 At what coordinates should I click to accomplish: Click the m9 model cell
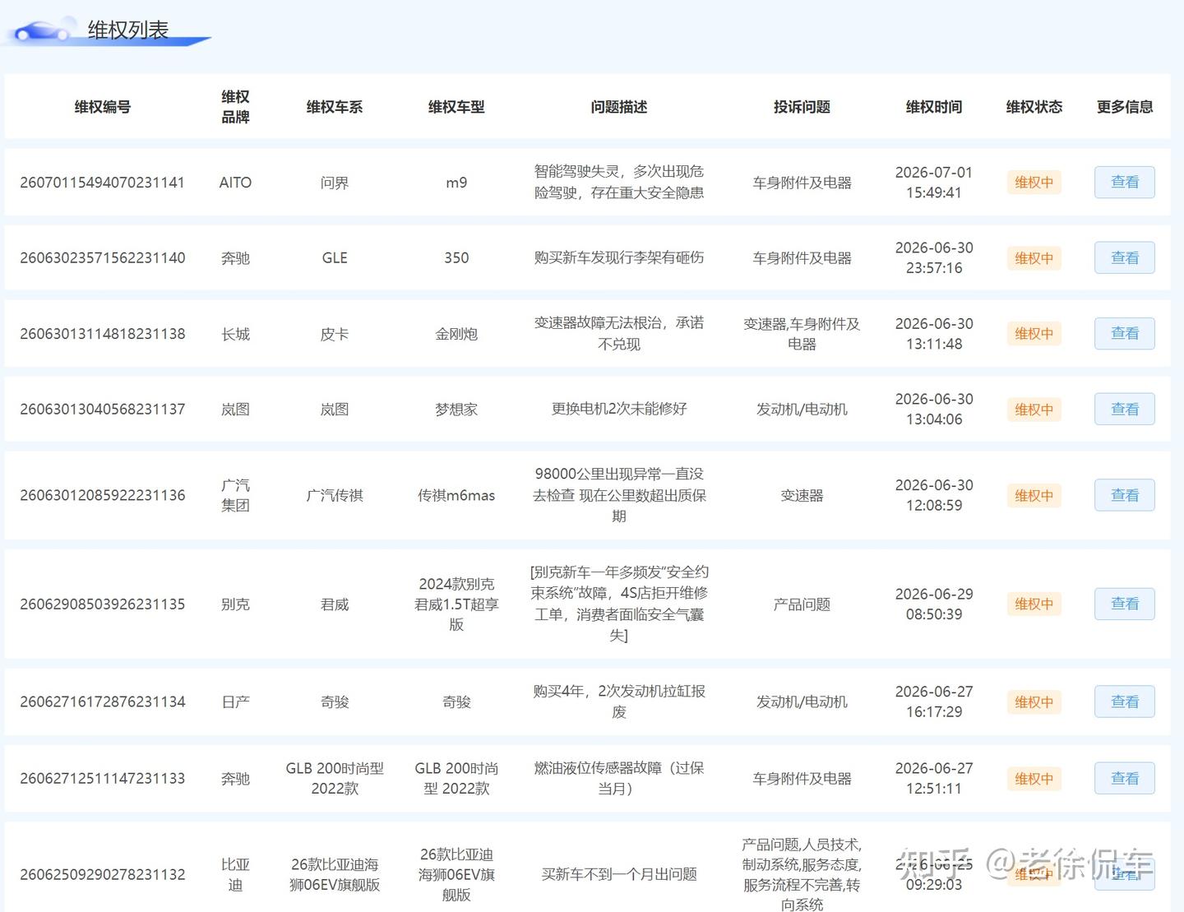pos(456,183)
